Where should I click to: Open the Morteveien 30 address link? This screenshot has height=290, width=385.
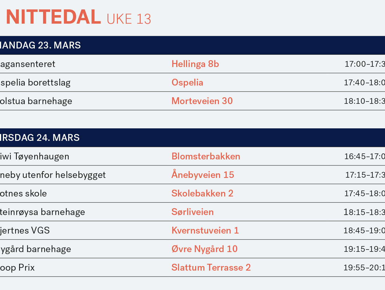202,101
